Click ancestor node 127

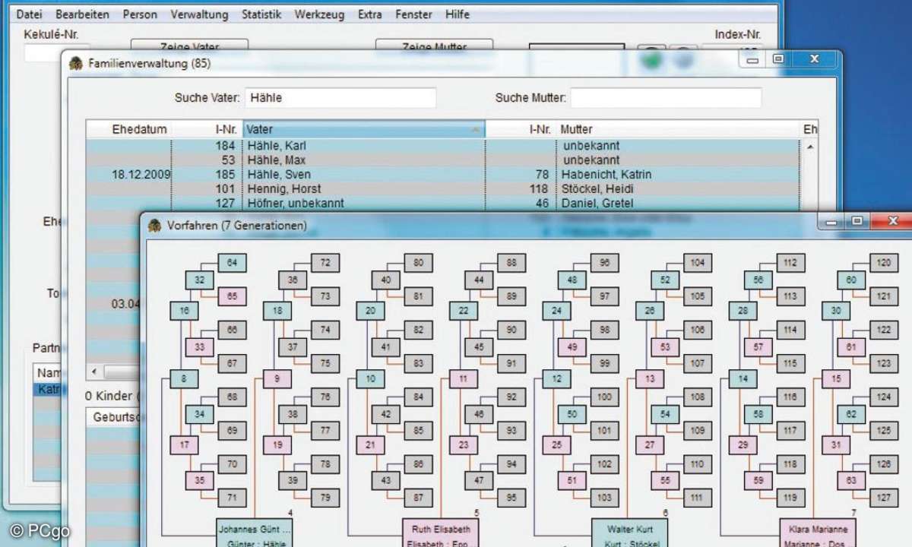(884, 498)
